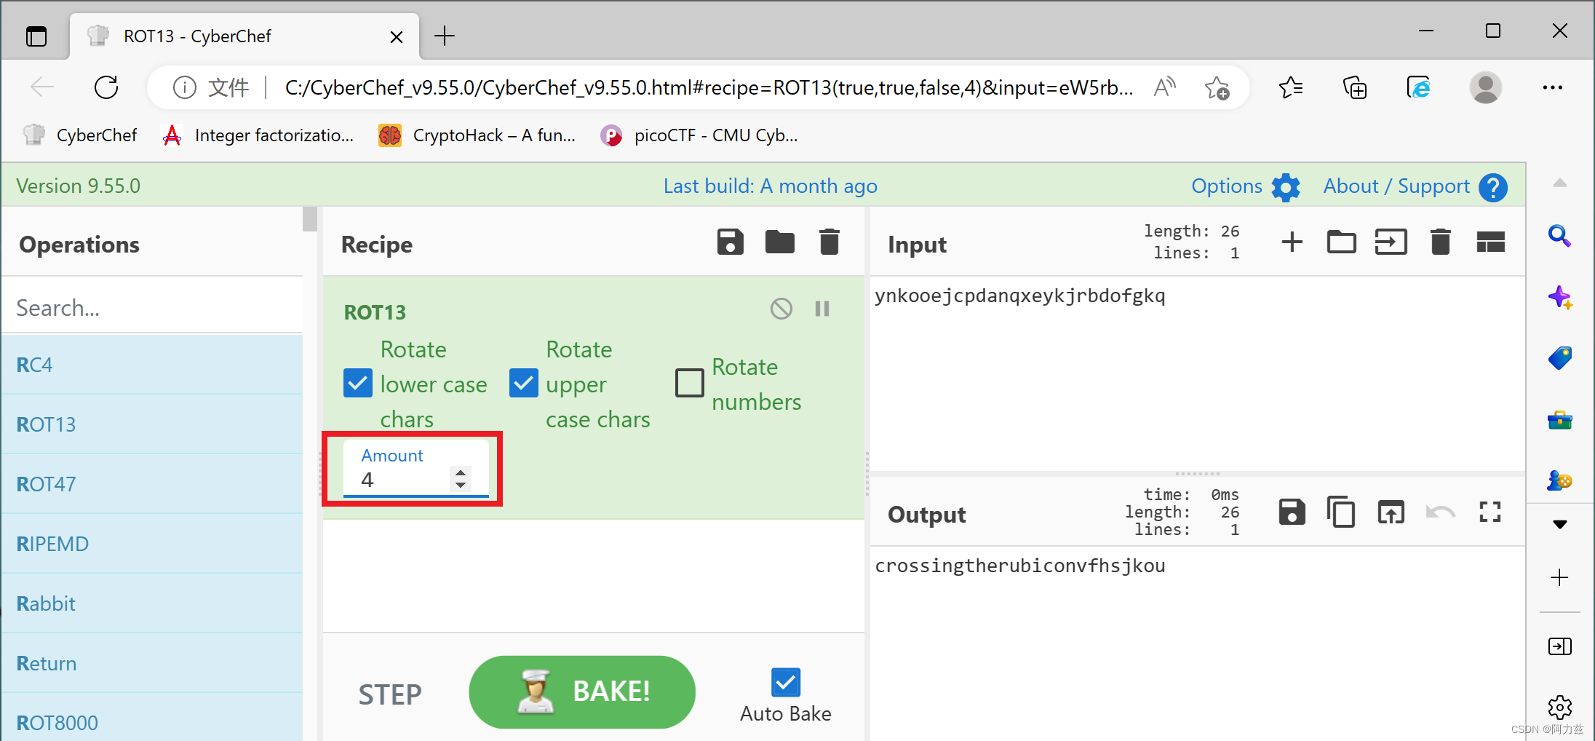1595x741 pixels.
Task: Open Integer factorization bookmark
Action: tap(258, 135)
